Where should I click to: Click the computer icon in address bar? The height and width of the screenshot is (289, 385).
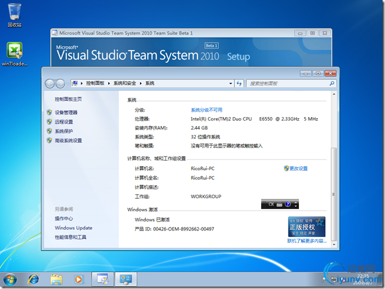(x=75, y=84)
